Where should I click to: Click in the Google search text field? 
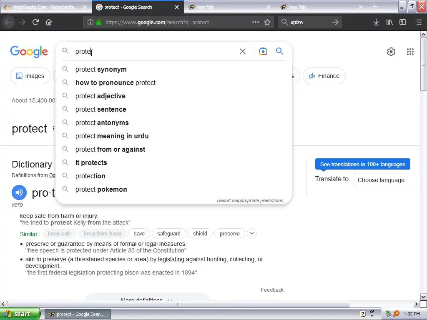pyautogui.click(x=155, y=51)
